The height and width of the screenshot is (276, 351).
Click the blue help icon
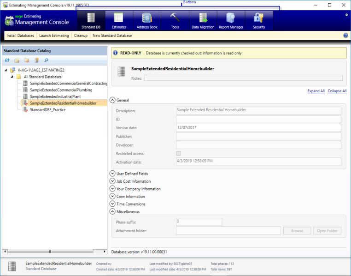click(x=345, y=36)
